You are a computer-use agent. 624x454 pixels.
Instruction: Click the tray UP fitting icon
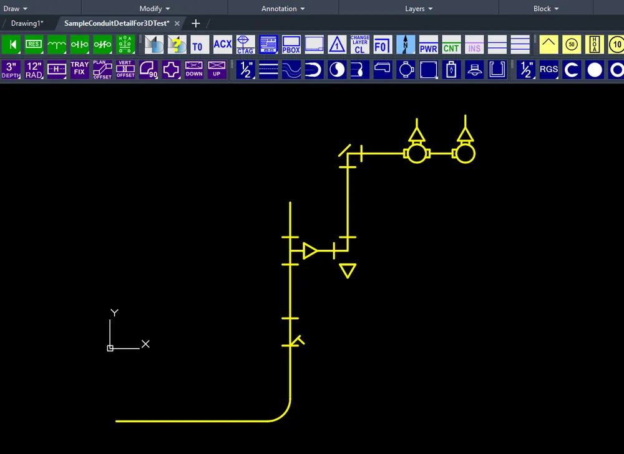217,70
